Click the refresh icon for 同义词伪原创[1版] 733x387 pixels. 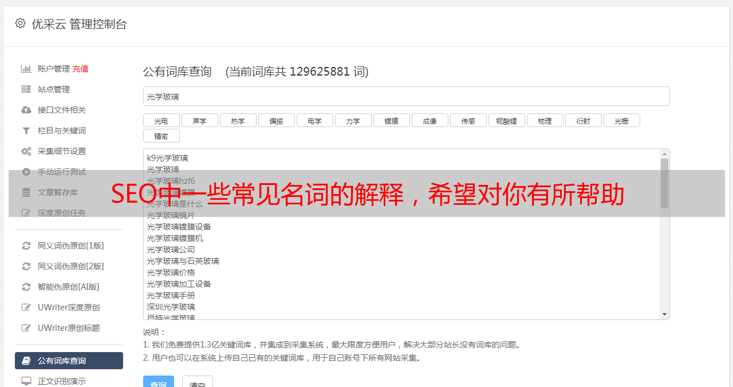tap(26, 246)
